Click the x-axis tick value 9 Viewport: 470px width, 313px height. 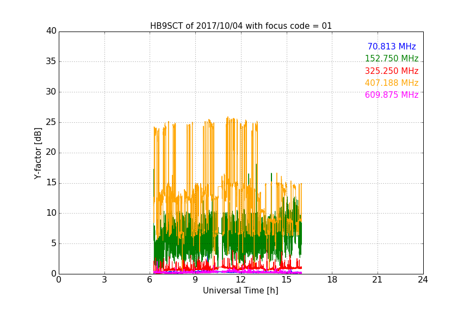pyautogui.click(x=195, y=280)
